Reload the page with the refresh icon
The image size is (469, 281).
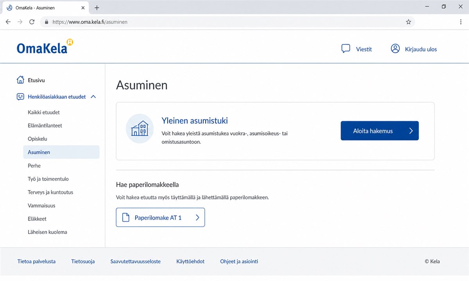pos(32,22)
